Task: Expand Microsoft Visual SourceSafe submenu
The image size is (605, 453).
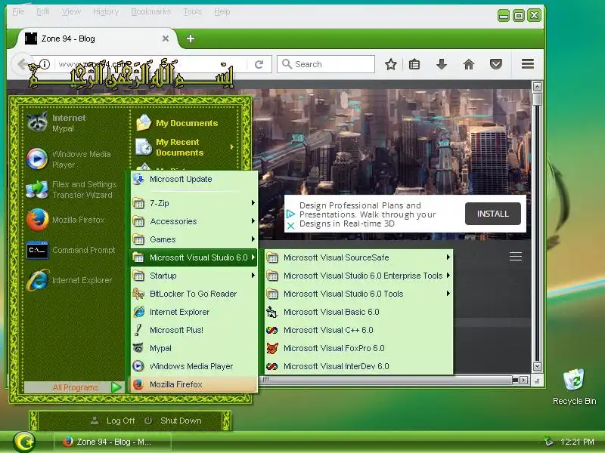Action: (x=358, y=257)
